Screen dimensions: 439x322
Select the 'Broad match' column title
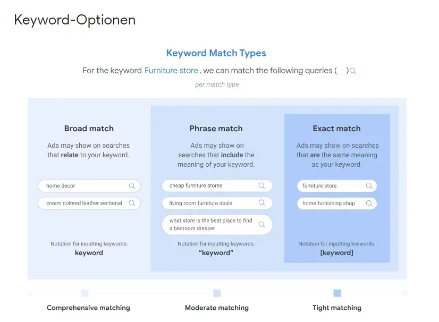click(89, 129)
